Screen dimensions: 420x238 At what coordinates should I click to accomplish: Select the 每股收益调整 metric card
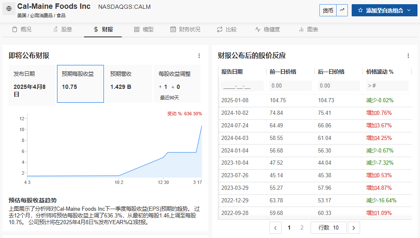tap(176, 84)
